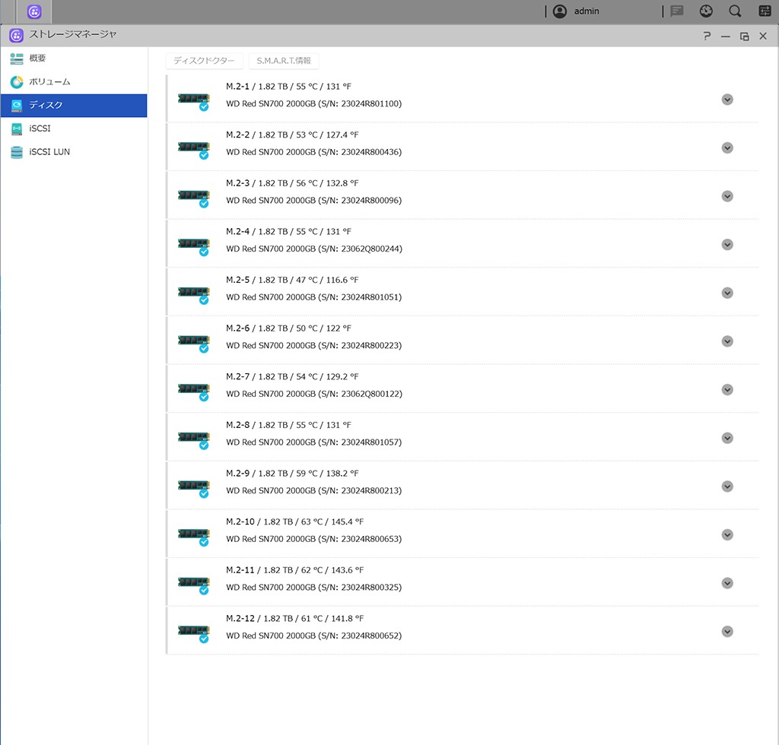Screen dimensions: 779x745
Task: Expand the M.2-11 disk details
Action: click(727, 583)
